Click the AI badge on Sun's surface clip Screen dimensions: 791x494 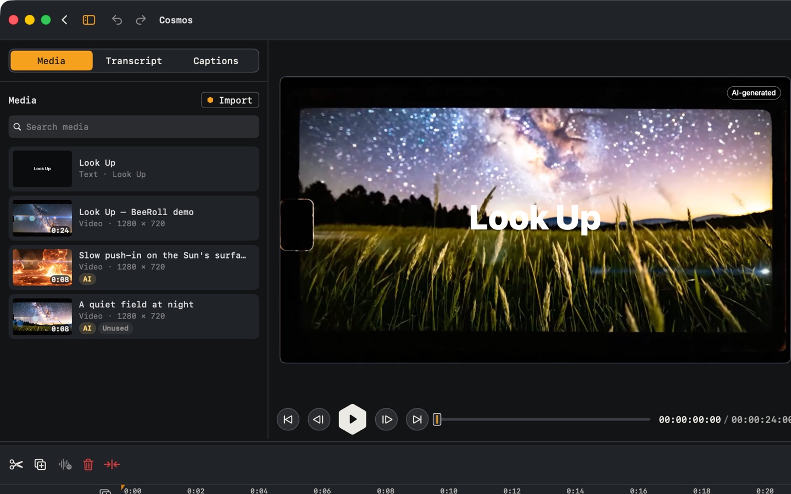pos(87,279)
